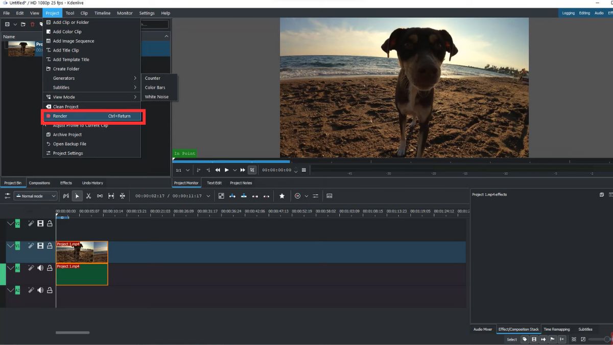Disable effects on track V1
Screen dimensions: 613x345
31,246
